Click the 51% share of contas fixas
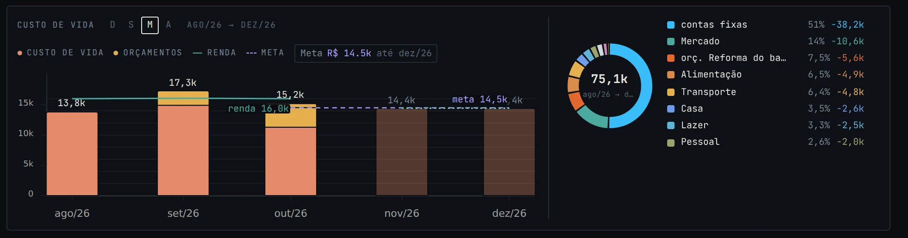 pyautogui.click(x=816, y=25)
